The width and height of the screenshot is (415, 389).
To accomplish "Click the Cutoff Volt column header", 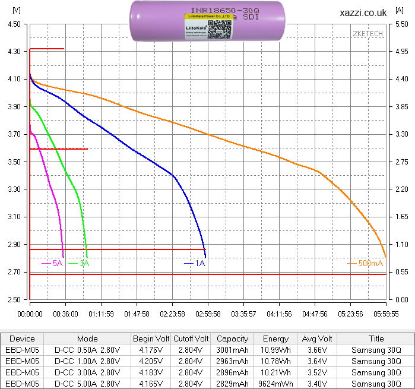I will click(x=191, y=339).
